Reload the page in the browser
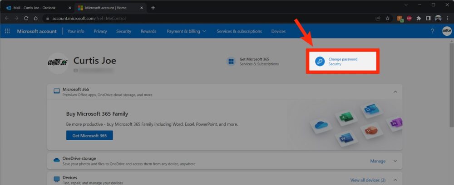Screen dimensions: 454x185 click(26, 19)
